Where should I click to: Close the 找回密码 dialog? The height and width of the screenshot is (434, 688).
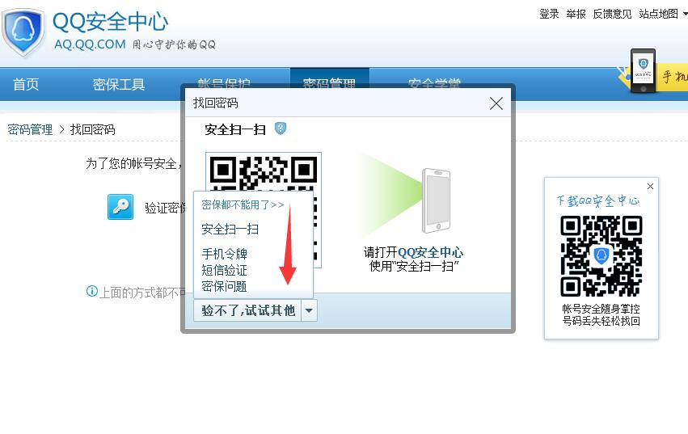coord(496,103)
